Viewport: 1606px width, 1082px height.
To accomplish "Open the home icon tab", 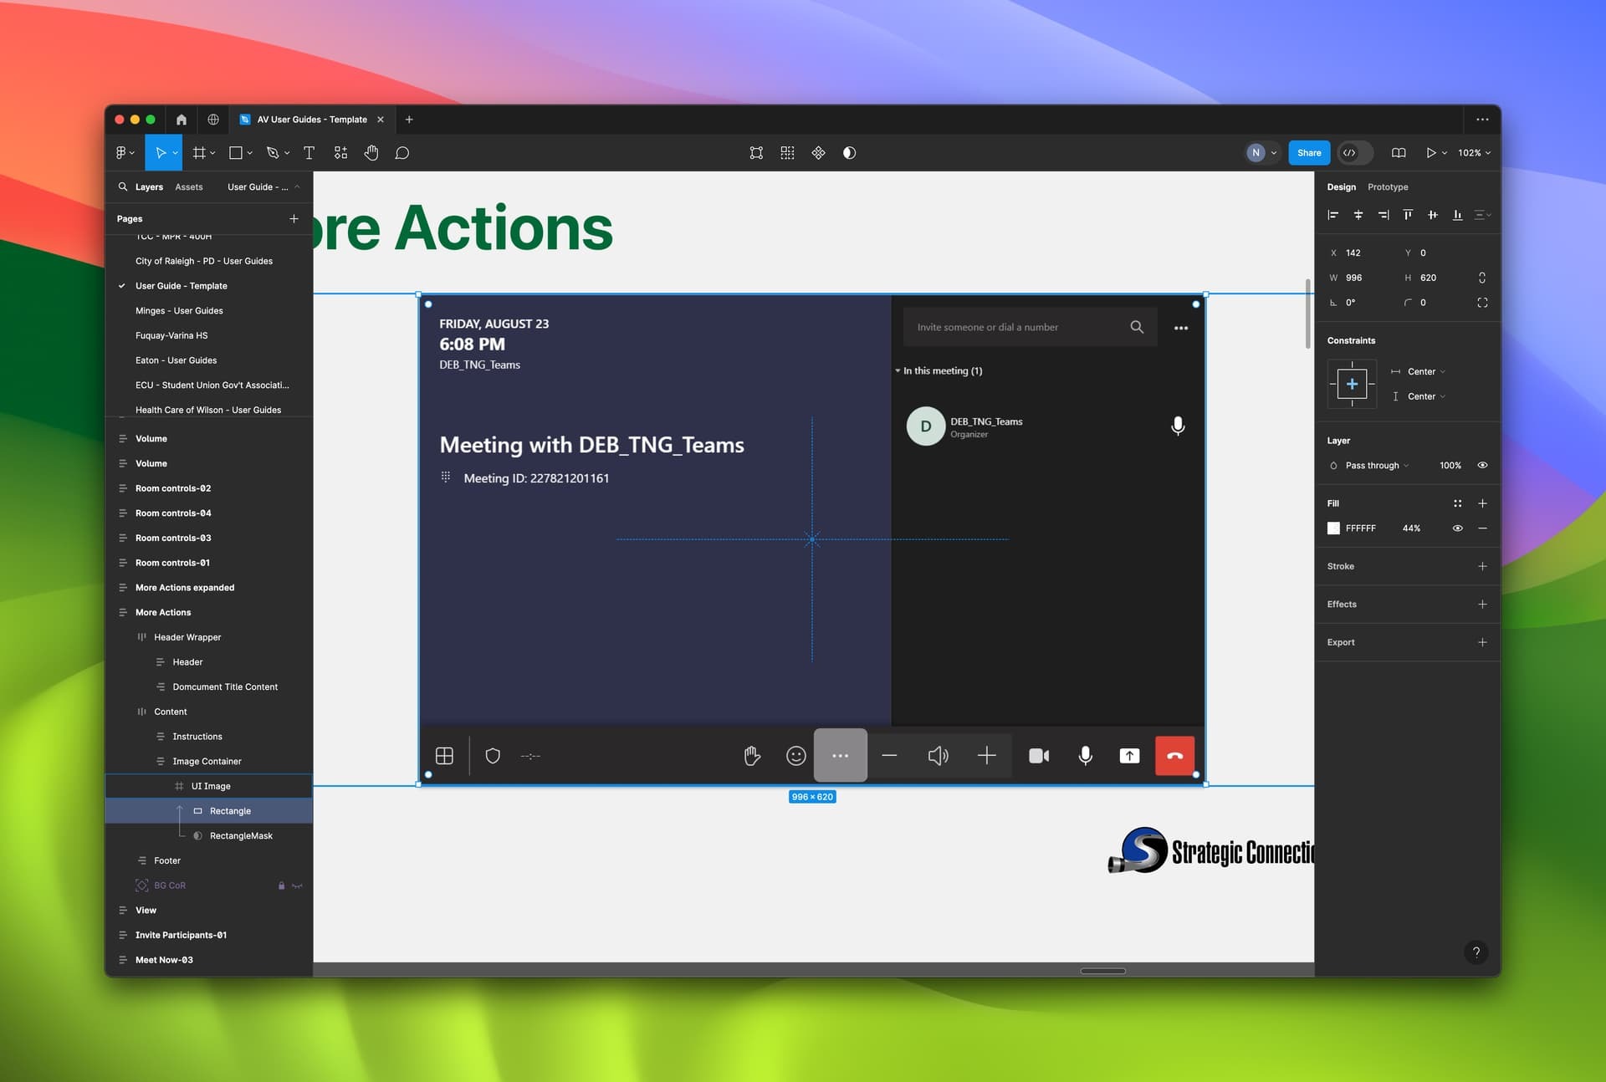I will click(181, 120).
